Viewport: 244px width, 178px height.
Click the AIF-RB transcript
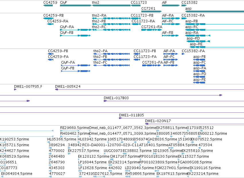coord(168,33)
